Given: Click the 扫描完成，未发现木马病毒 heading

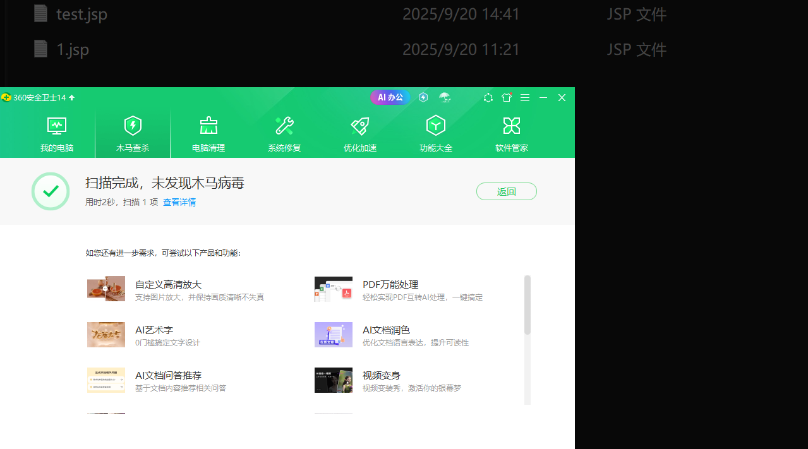Looking at the screenshot, I should (x=165, y=183).
